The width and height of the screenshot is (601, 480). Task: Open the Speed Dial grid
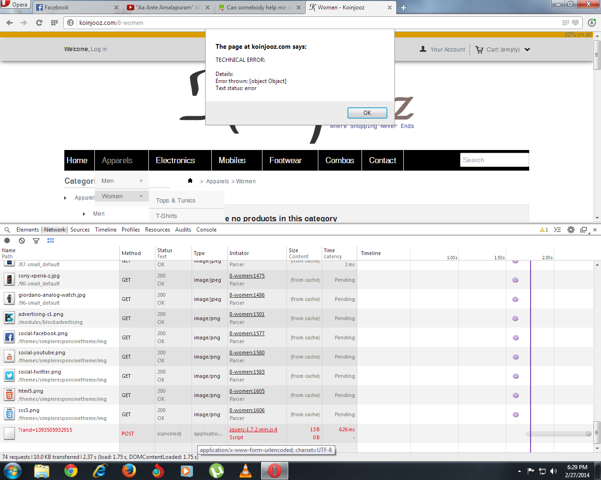(54, 22)
